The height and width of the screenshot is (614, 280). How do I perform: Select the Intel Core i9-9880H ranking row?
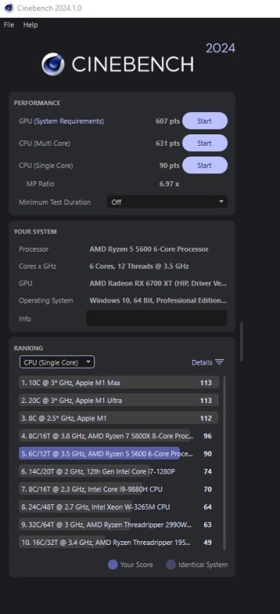(119, 489)
